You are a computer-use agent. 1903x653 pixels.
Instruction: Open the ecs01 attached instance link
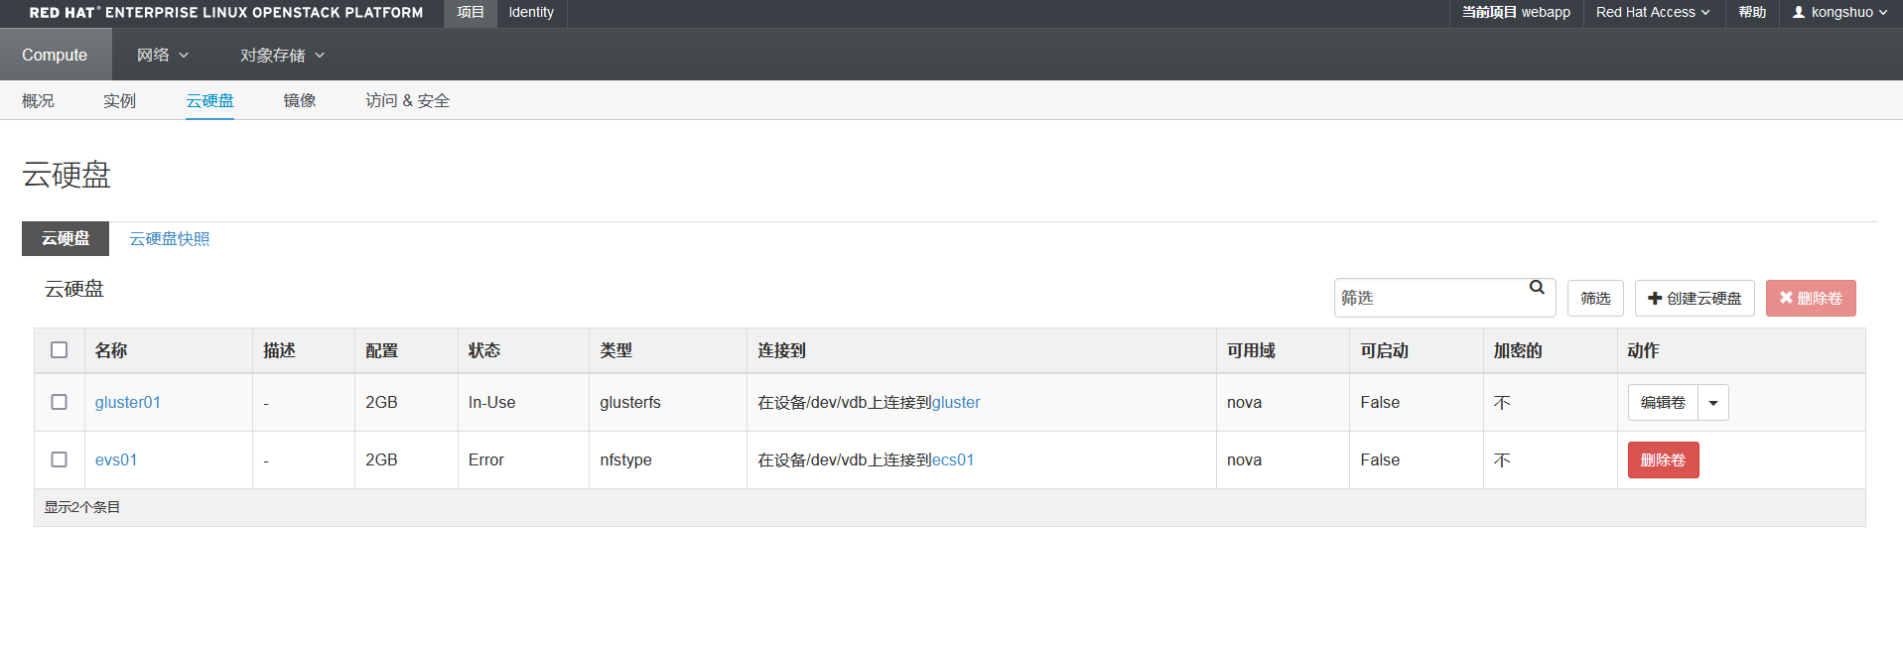(952, 459)
